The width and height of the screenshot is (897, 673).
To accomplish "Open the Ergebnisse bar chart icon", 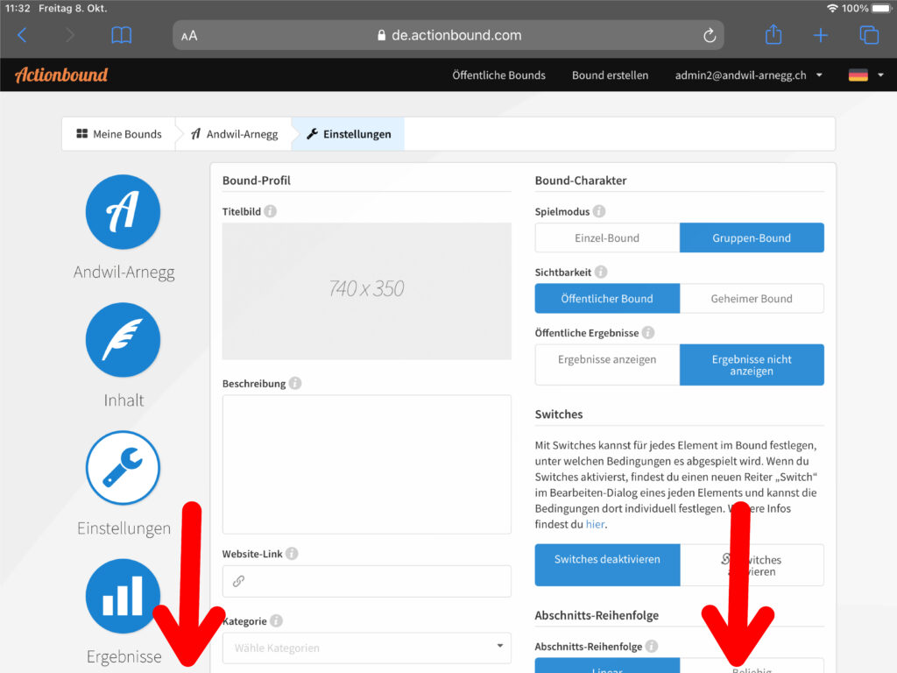I will point(123,596).
